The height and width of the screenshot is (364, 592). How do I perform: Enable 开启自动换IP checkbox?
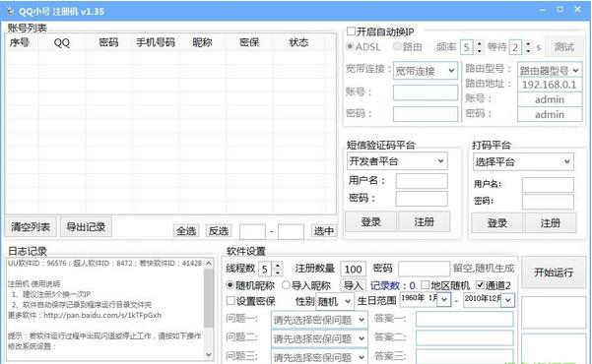click(351, 31)
